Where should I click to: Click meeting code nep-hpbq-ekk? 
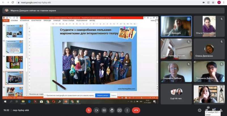tap(21, 110)
